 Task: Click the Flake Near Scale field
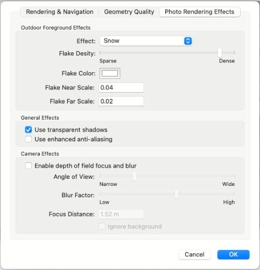tap(121, 87)
